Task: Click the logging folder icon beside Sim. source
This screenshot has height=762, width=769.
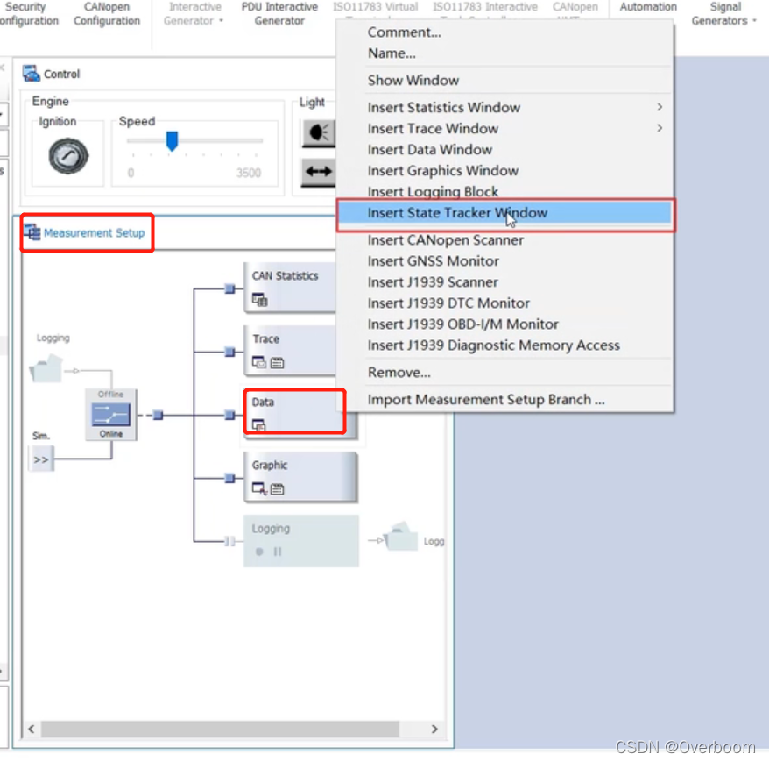Action: [46, 368]
